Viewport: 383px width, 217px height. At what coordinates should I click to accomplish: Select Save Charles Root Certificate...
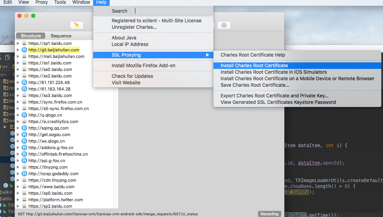pos(297,85)
